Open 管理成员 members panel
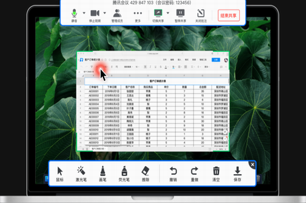The image size is (306, 203). [x=117, y=16]
